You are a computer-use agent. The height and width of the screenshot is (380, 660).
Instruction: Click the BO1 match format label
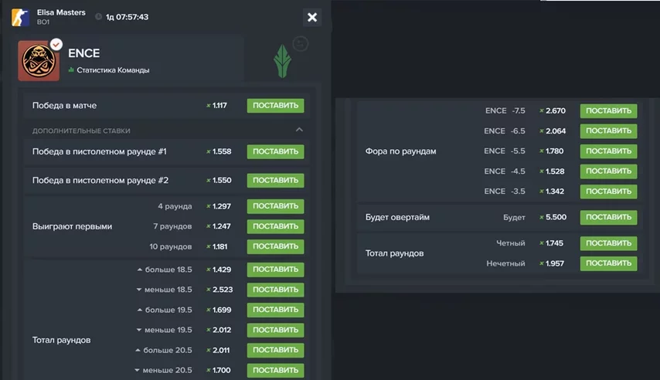click(43, 22)
